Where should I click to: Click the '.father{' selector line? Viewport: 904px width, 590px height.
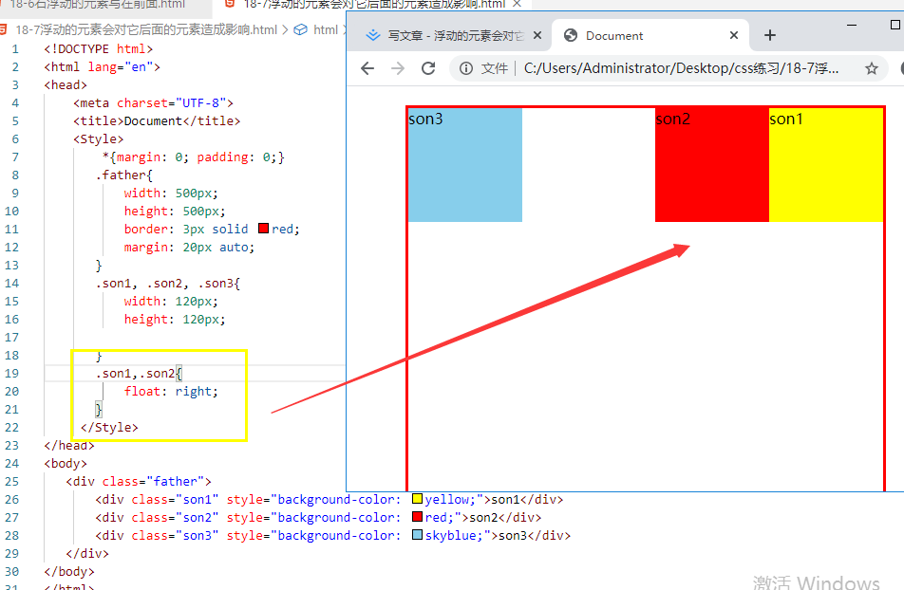124,175
